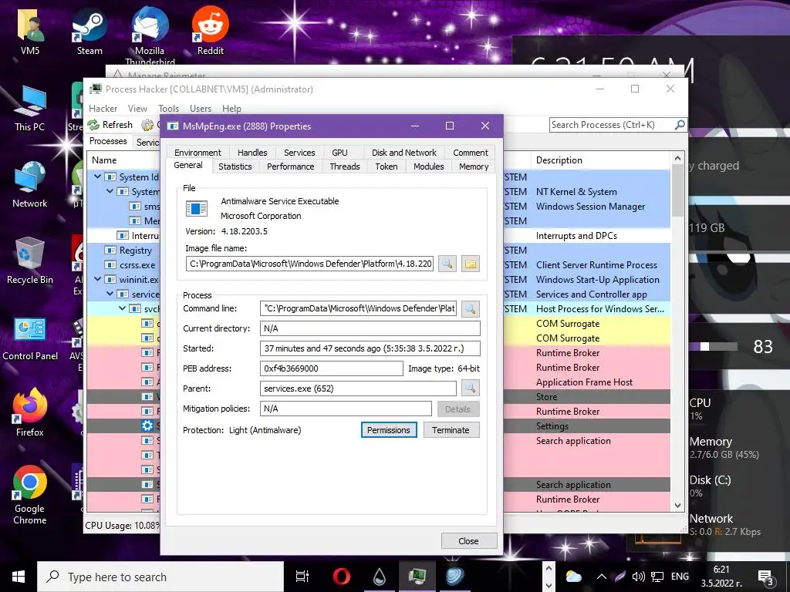Image resolution: width=790 pixels, height=592 pixels.
Task: Open Task View on the taskbar
Action: click(x=302, y=577)
